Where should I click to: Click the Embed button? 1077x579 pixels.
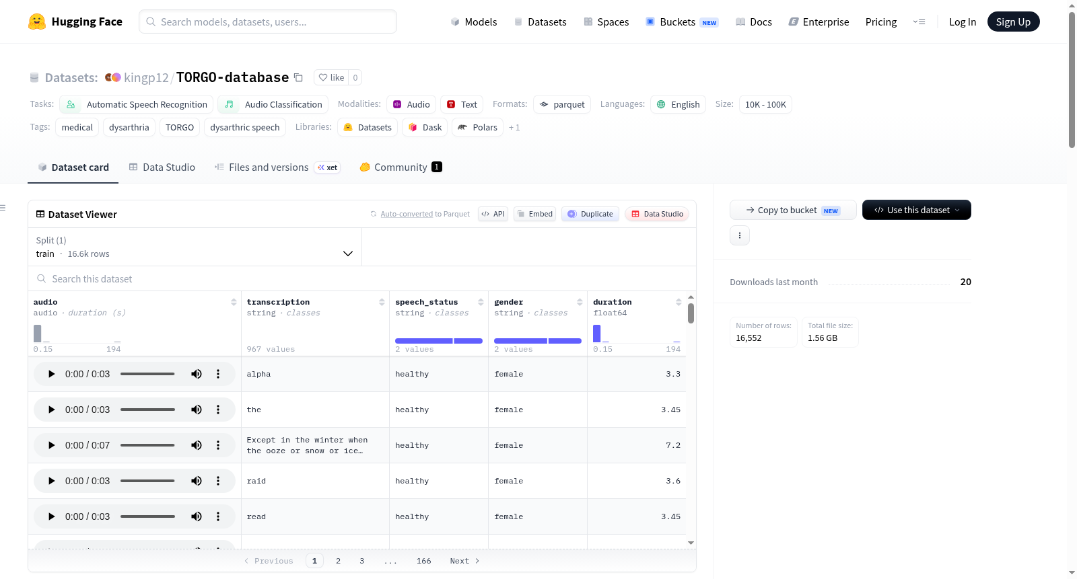pyautogui.click(x=534, y=214)
